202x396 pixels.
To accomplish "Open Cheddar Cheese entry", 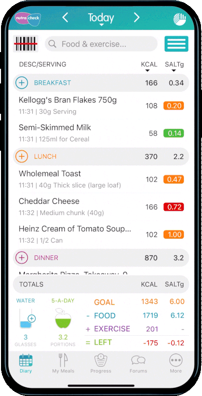I will point(101,207).
